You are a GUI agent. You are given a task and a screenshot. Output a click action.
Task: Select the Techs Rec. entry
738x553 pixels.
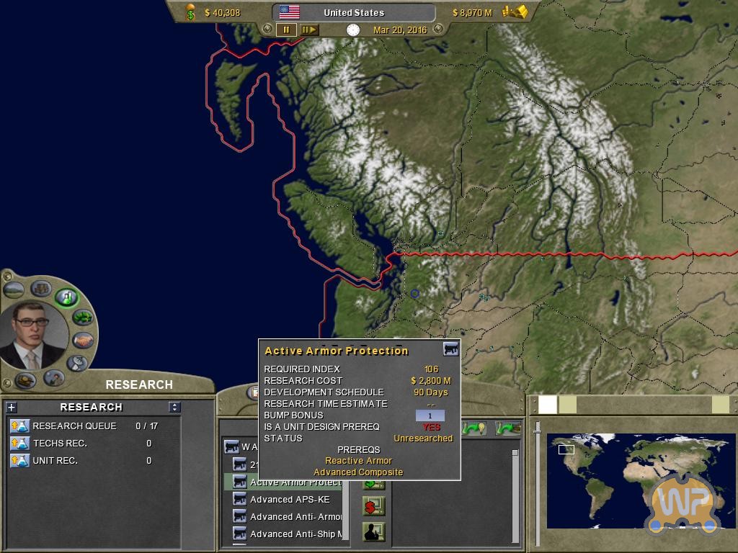coord(59,444)
